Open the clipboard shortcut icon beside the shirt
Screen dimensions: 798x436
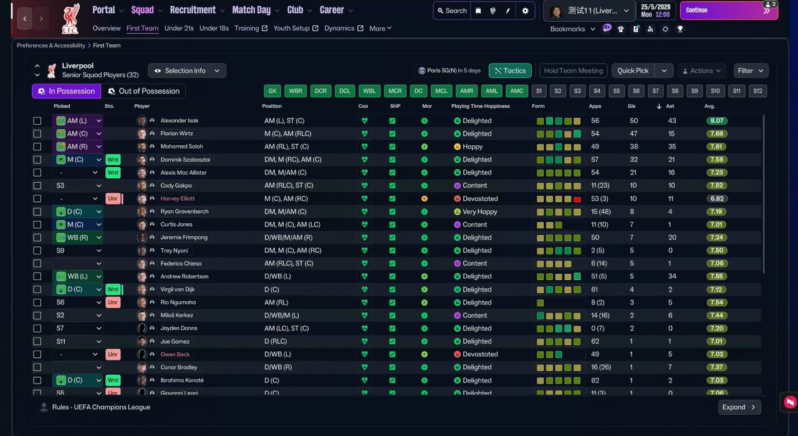(636, 29)
